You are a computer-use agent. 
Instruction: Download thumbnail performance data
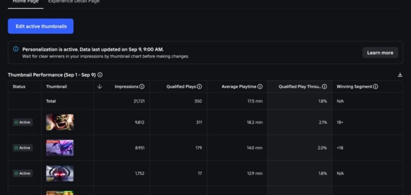(400, 75)
